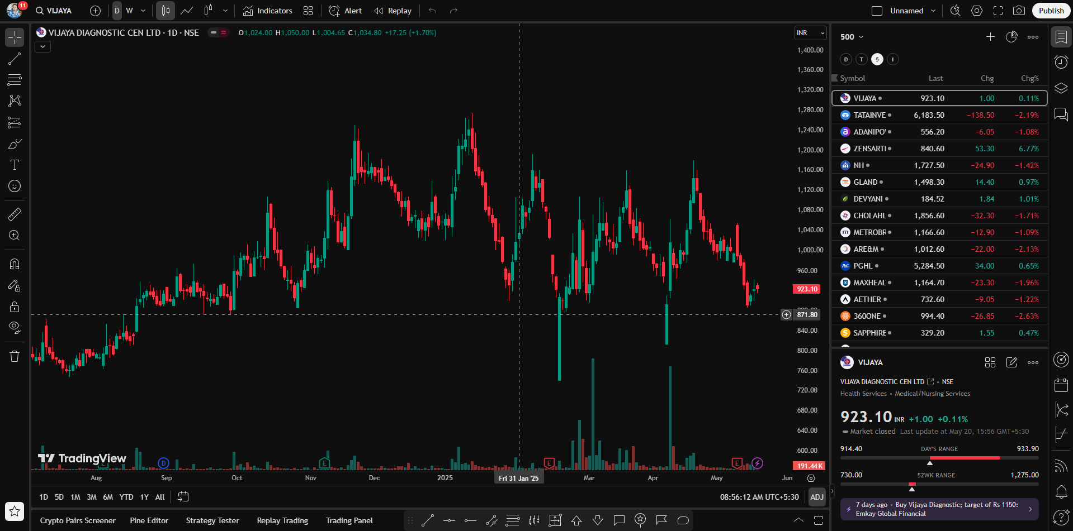Select the YTD date range
This screenshot has width=1073, height=531.
pos(126,497)
